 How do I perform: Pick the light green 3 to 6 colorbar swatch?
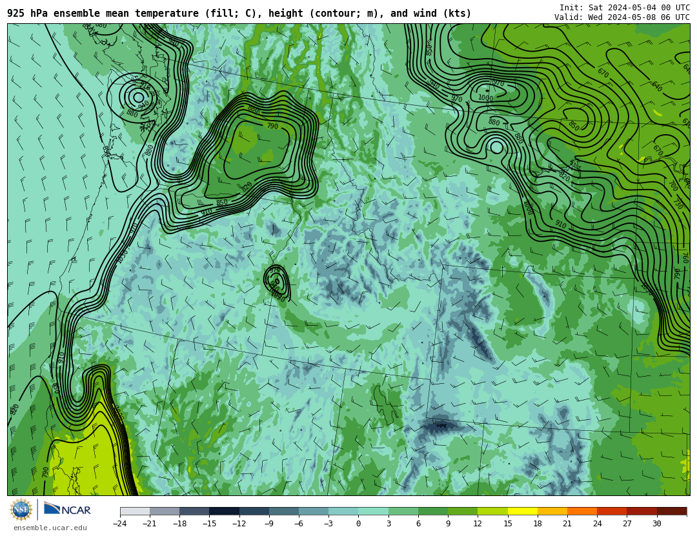point(403,511)
